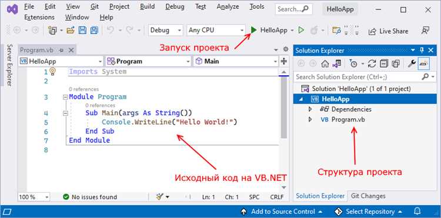Click the Show All Files icon in Solution Explorer
This screenshot has width=441, height=218.
[x=396, y=64]
